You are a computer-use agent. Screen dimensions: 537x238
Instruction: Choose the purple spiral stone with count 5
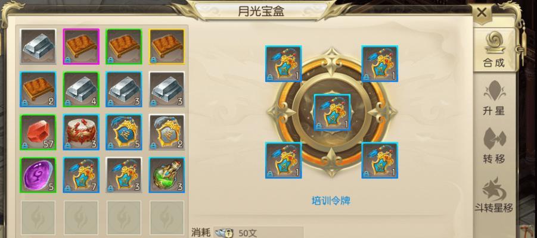click(38, 175)
